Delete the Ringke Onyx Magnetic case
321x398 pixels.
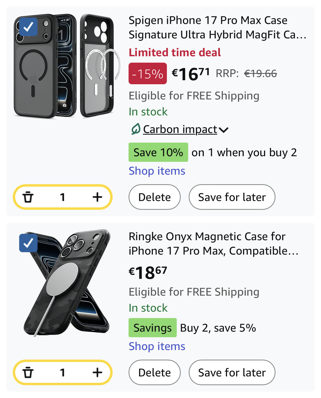pos(154,372)
